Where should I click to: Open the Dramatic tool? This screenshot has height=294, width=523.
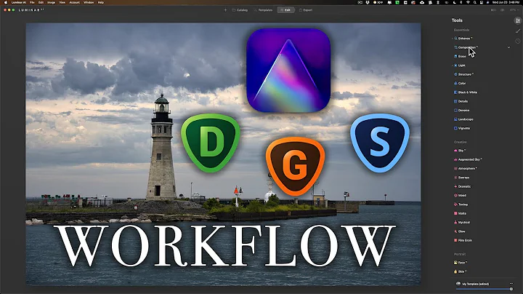462,186
